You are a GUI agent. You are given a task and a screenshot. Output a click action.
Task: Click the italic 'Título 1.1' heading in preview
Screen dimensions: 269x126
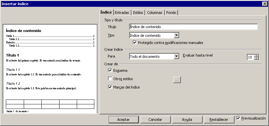point(13,69)
